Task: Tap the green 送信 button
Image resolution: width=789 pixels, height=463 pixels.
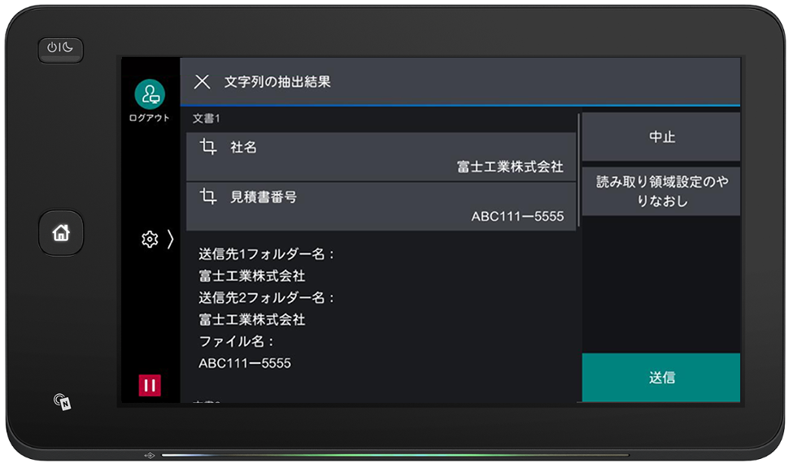Action: pos(660,378)
